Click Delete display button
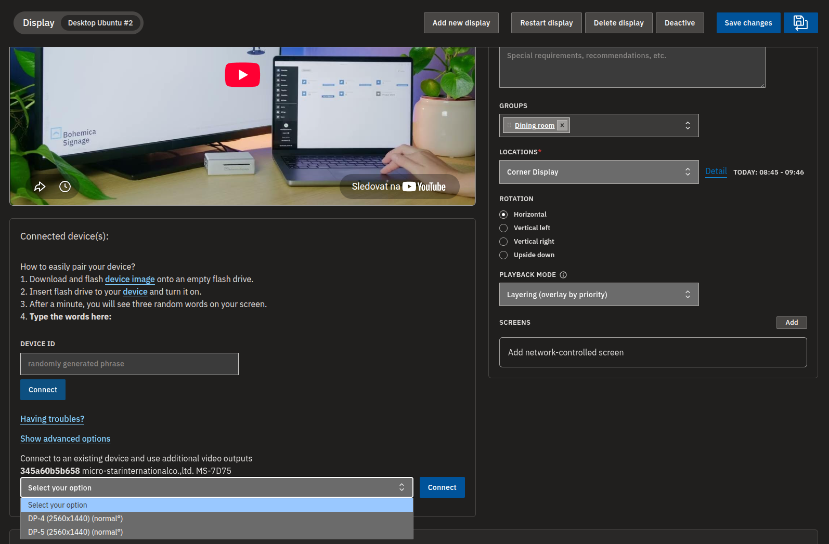 click(618, 23)
